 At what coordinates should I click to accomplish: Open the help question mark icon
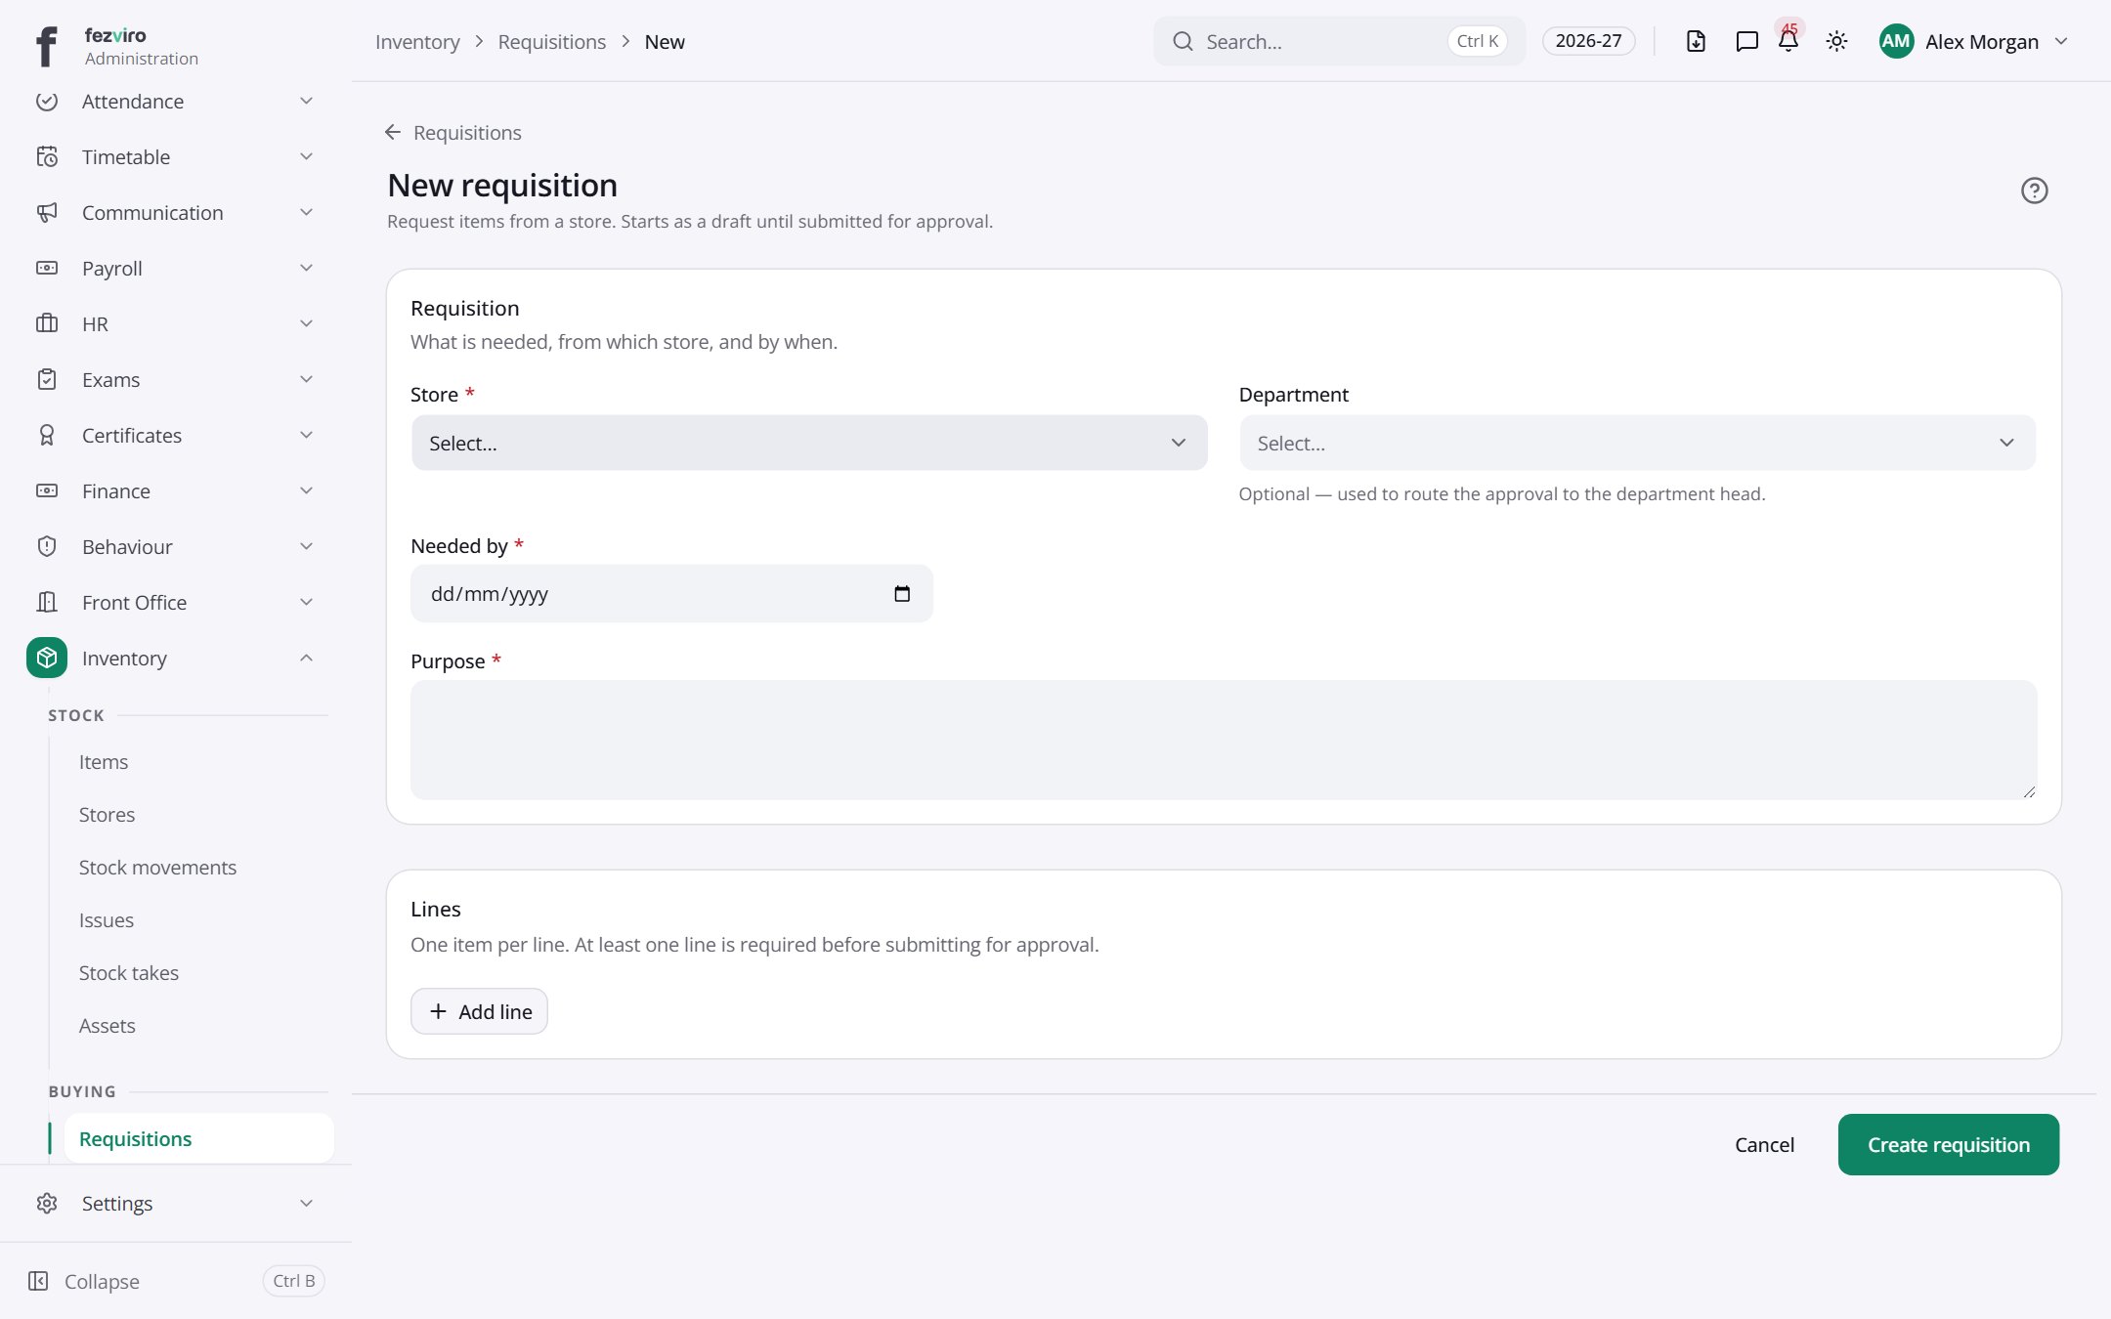click(2034, 191)
